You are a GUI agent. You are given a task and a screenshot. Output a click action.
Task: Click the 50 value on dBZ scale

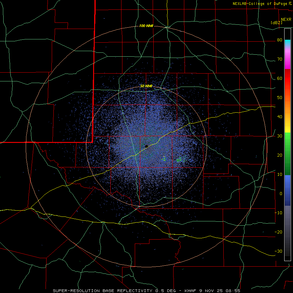tap(280, 98)
